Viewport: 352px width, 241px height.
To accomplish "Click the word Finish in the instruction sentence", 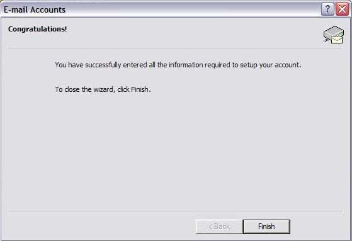I will click(x=140, y=89).
